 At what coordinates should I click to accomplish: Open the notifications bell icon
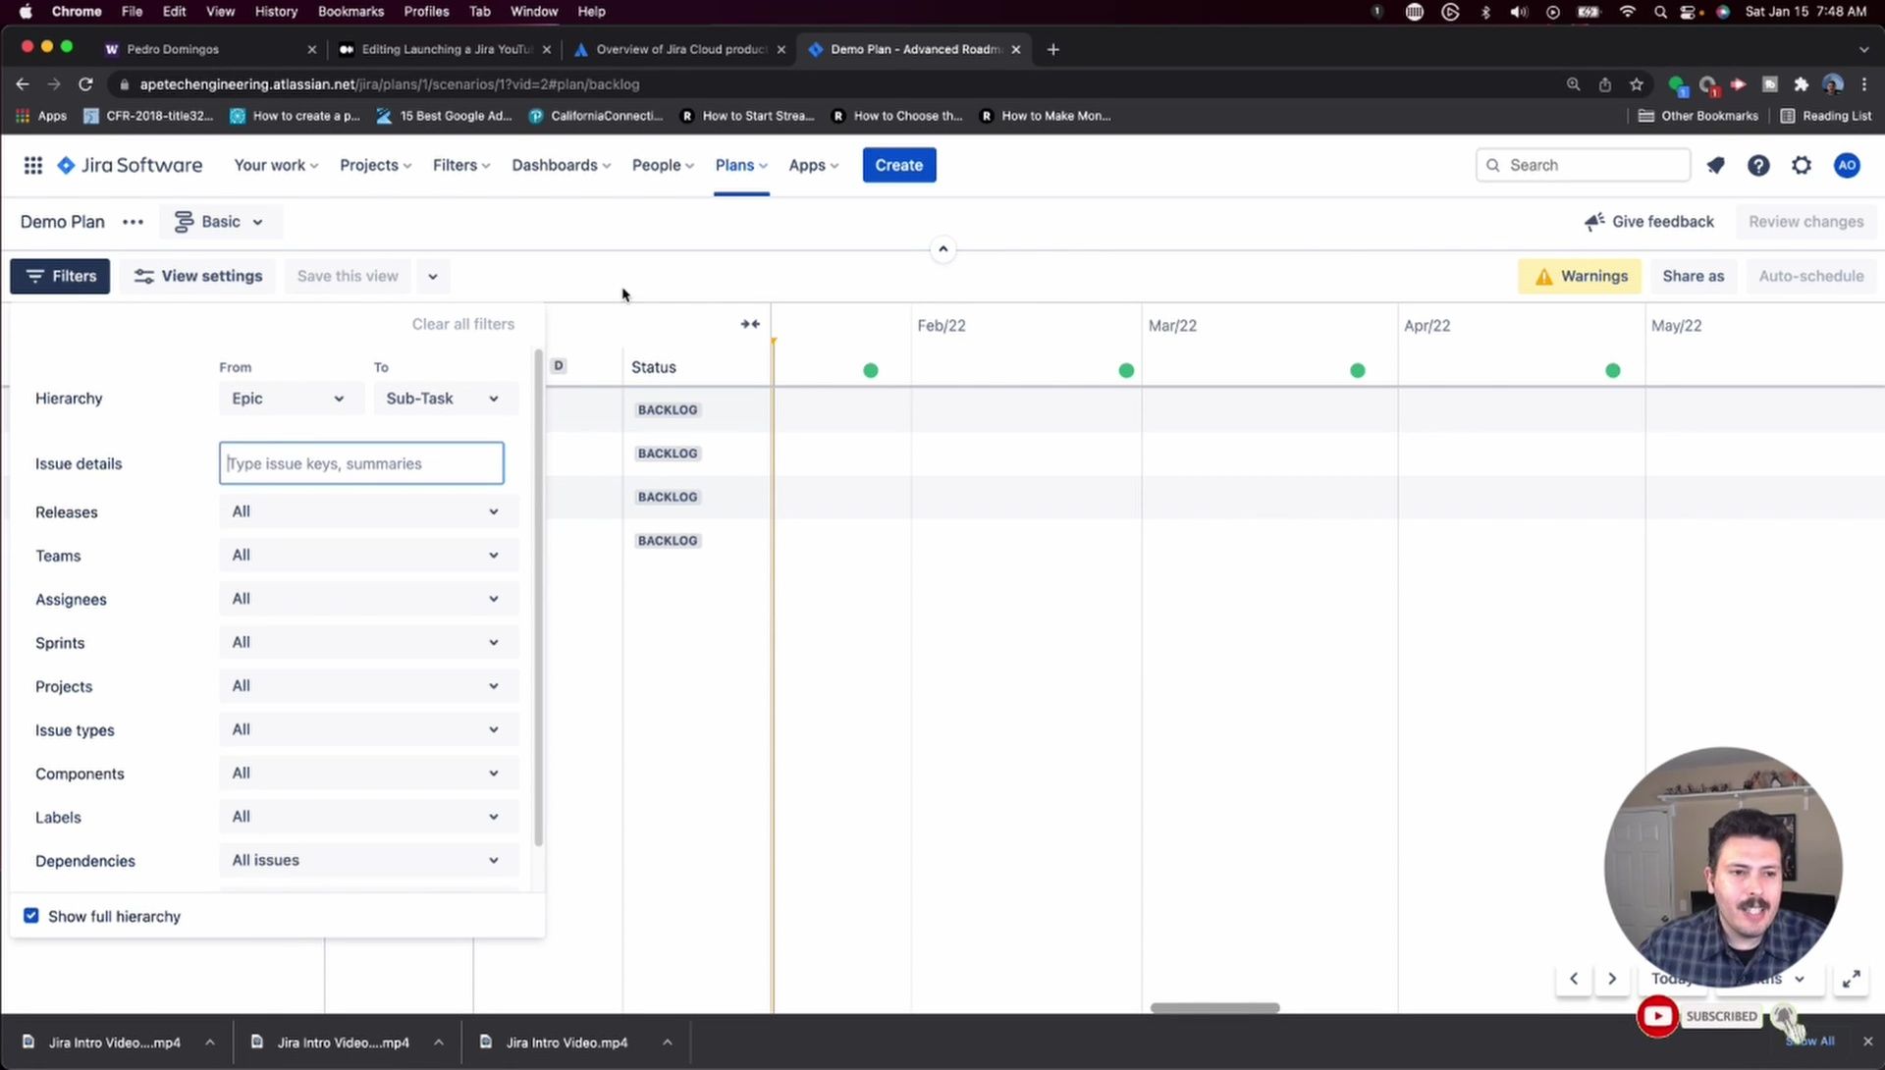coord(1715,165)
